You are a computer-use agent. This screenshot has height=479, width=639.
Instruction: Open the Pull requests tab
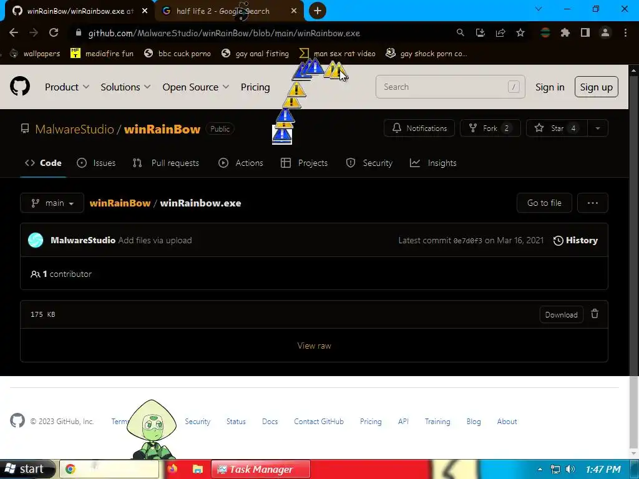[166, 163]
